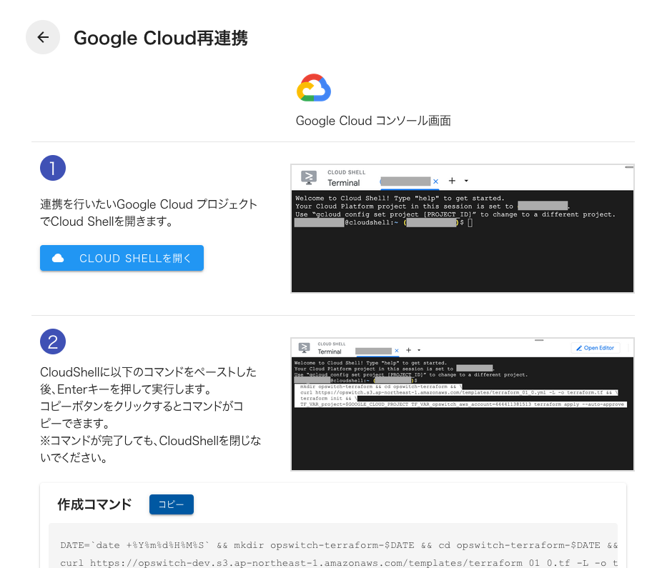Click the blue step 1 number badge
Image resolution: width=652 pixels, height=568 pixels.
pyautogui.click(x=53, y=167)
